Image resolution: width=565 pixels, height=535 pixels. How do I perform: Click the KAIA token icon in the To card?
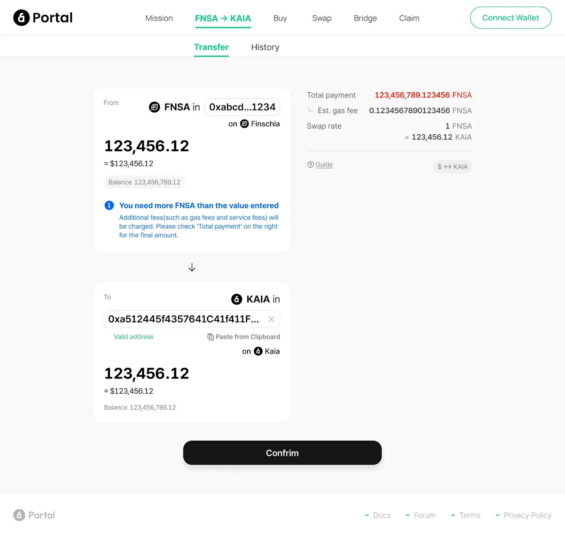pos(237,299)
